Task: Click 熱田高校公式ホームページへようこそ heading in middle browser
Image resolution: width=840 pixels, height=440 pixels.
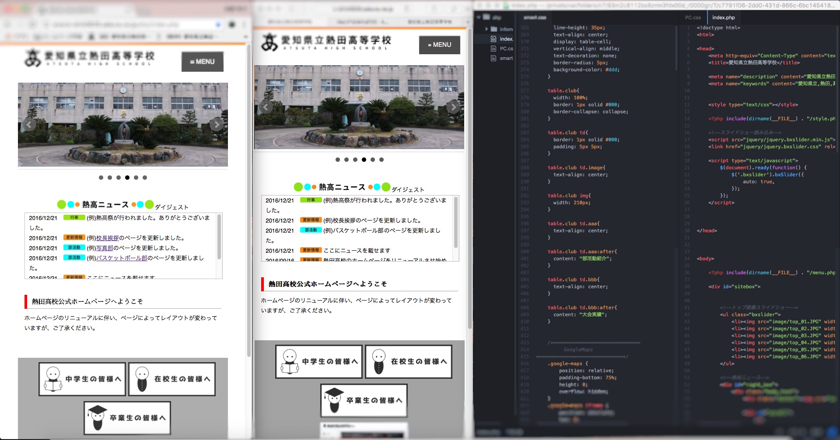Action: 328,284
